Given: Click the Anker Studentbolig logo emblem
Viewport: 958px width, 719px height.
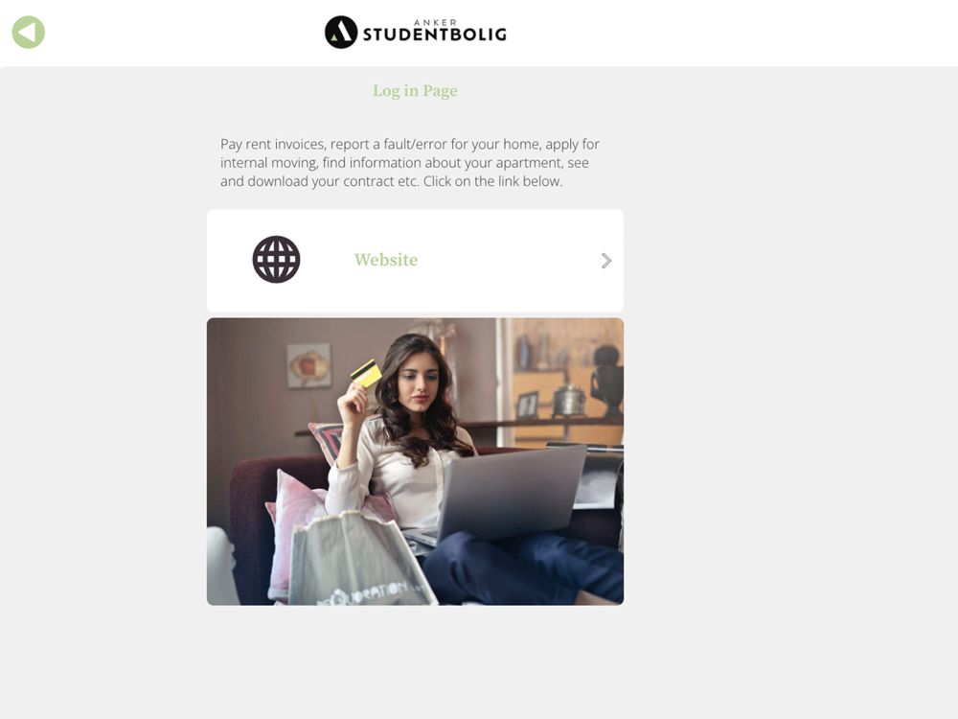Looking at the screenshot, I should click(x=341, y=32).
